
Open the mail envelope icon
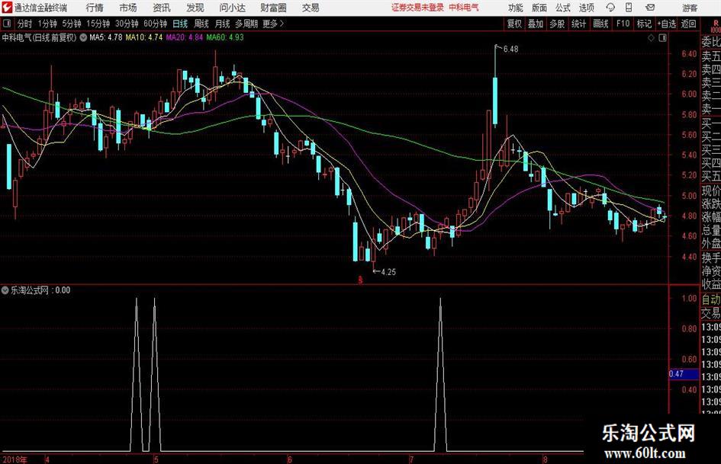(650, 8)
